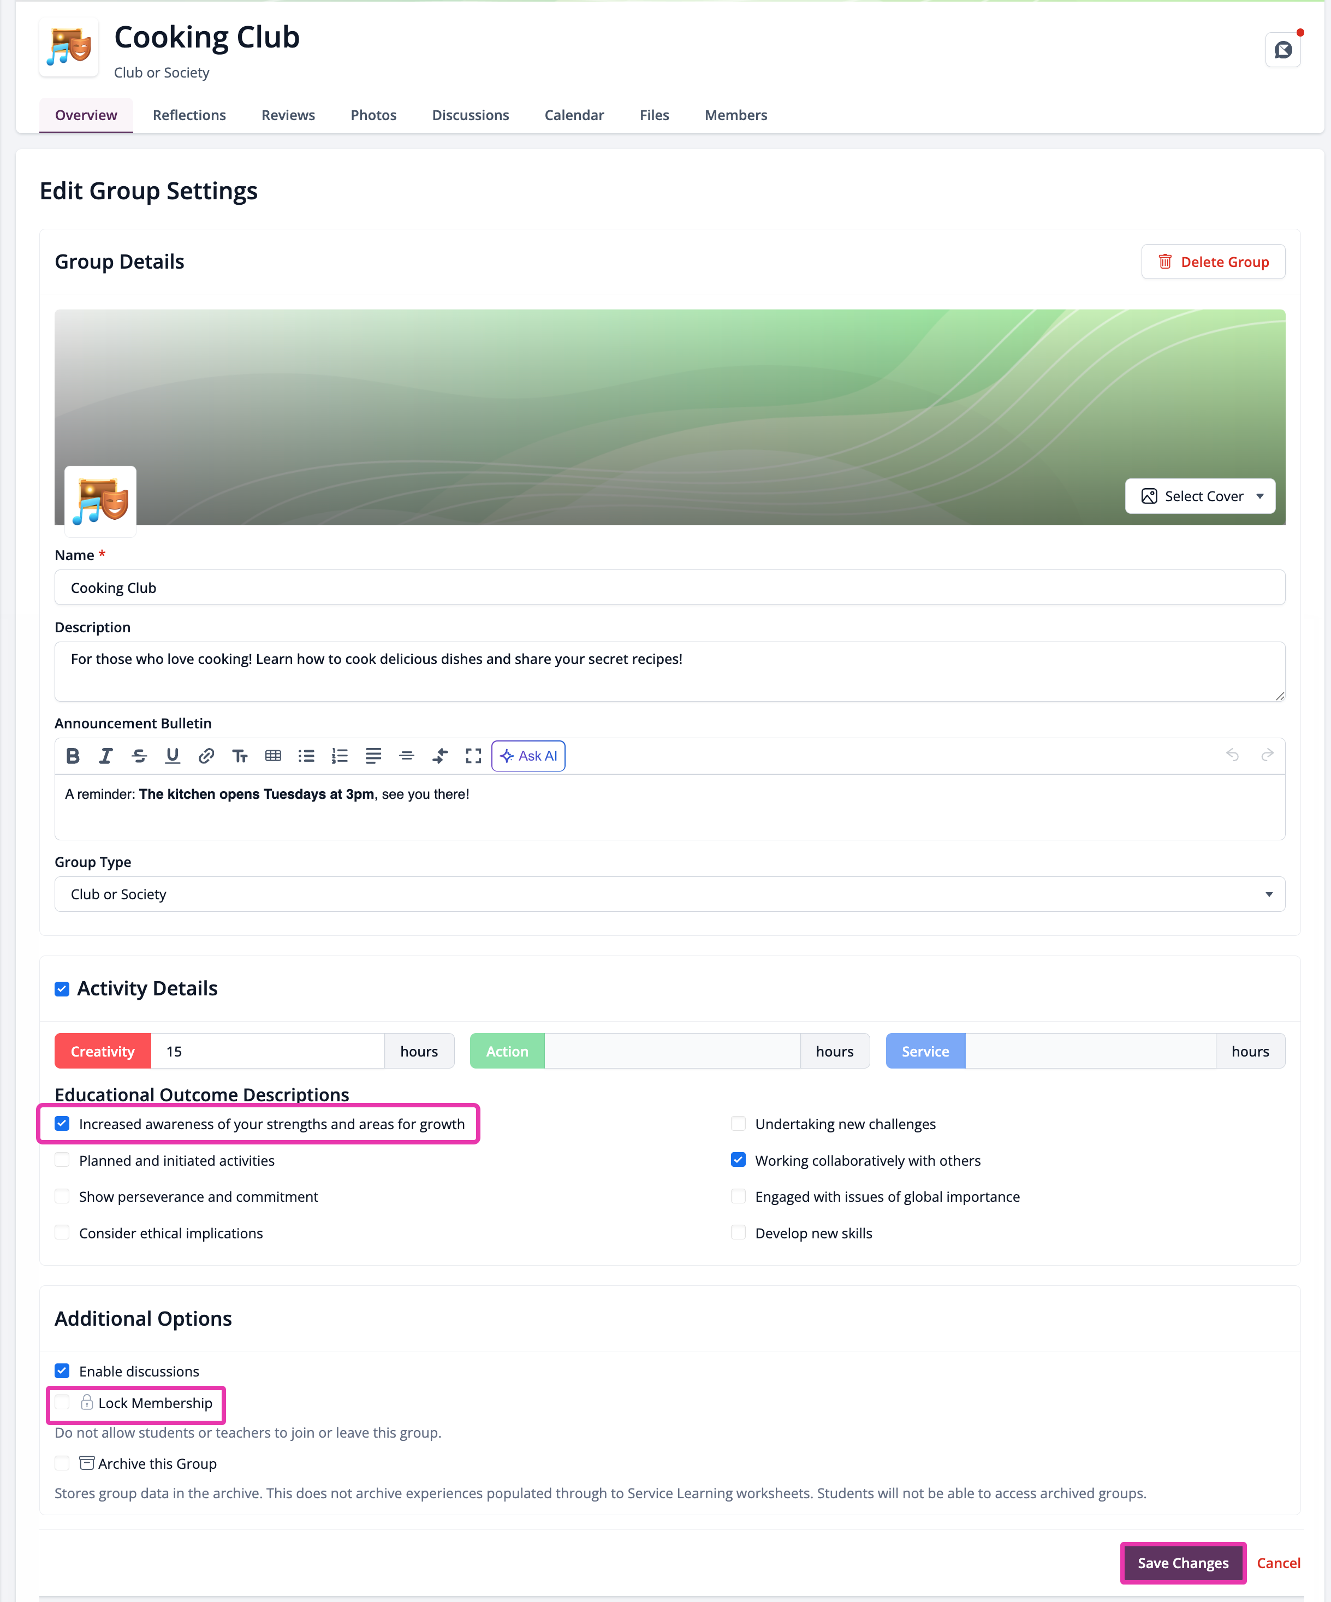
Task: Expand the Group Type dropdown
Action: pos(670,893)
